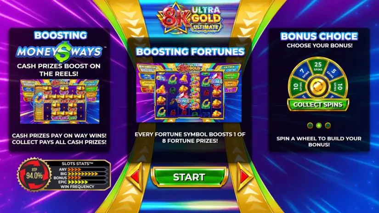Click the red right arrow
This screenshot has height=213, width=379.
click(x=244, y=177)
